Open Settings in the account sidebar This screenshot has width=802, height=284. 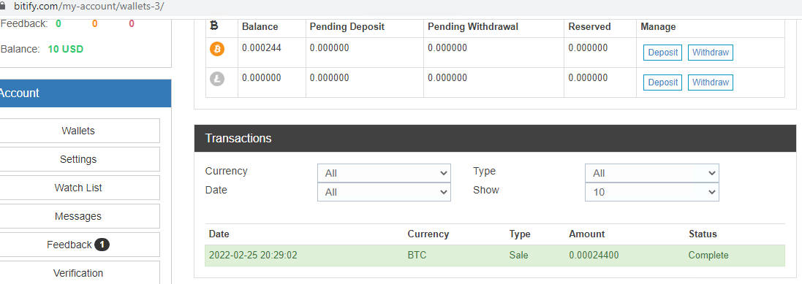click(x=78, y=159)
